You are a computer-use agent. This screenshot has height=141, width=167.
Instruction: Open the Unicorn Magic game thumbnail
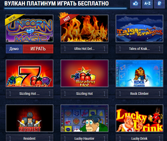click(30, 28)
